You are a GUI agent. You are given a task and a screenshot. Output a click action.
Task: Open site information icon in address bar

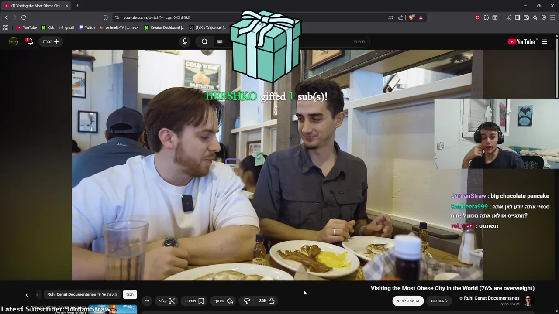117,17
